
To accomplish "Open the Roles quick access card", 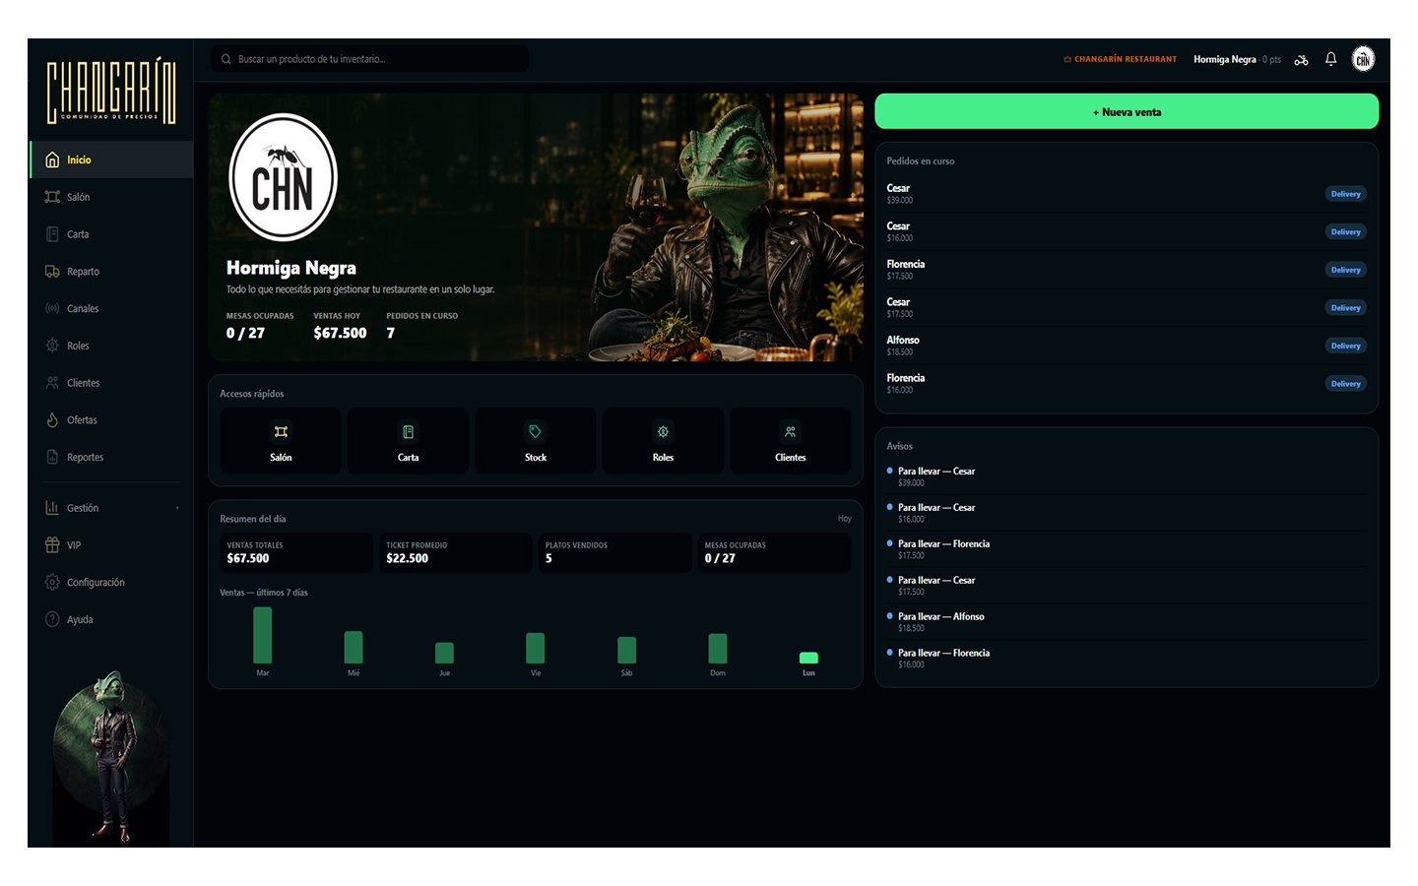I will 663,441.
